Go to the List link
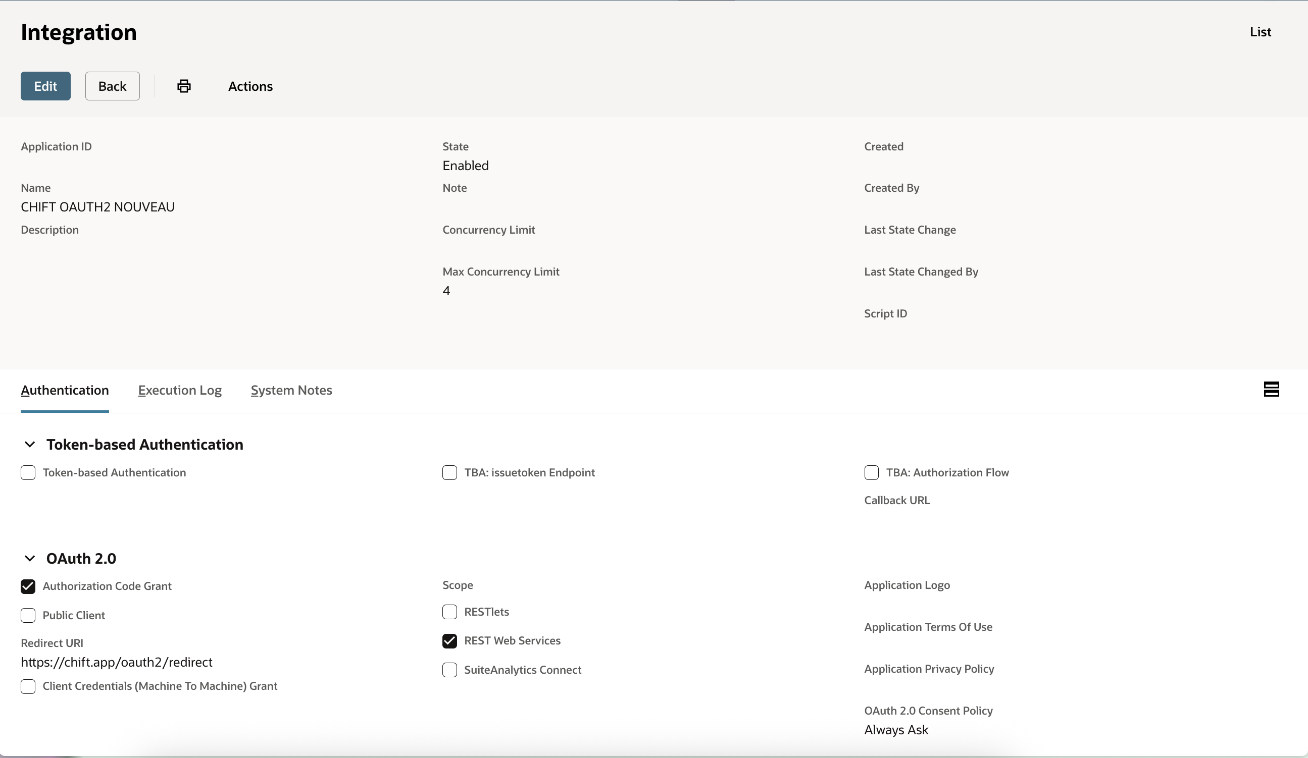This screenshot has width=1308, height=758. (x=1260, y=32)
